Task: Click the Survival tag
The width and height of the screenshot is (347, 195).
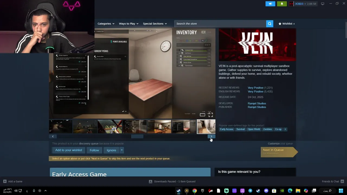Action: (x=240, y=129)
